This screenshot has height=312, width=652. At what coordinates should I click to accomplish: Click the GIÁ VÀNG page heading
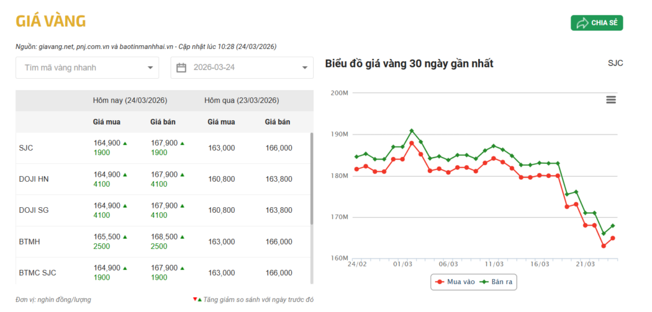(51, 21)
